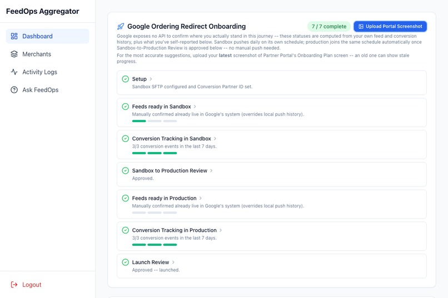Click Feeds ready in Production progress bar
448x298 pixels.
[x=155, y=213]
